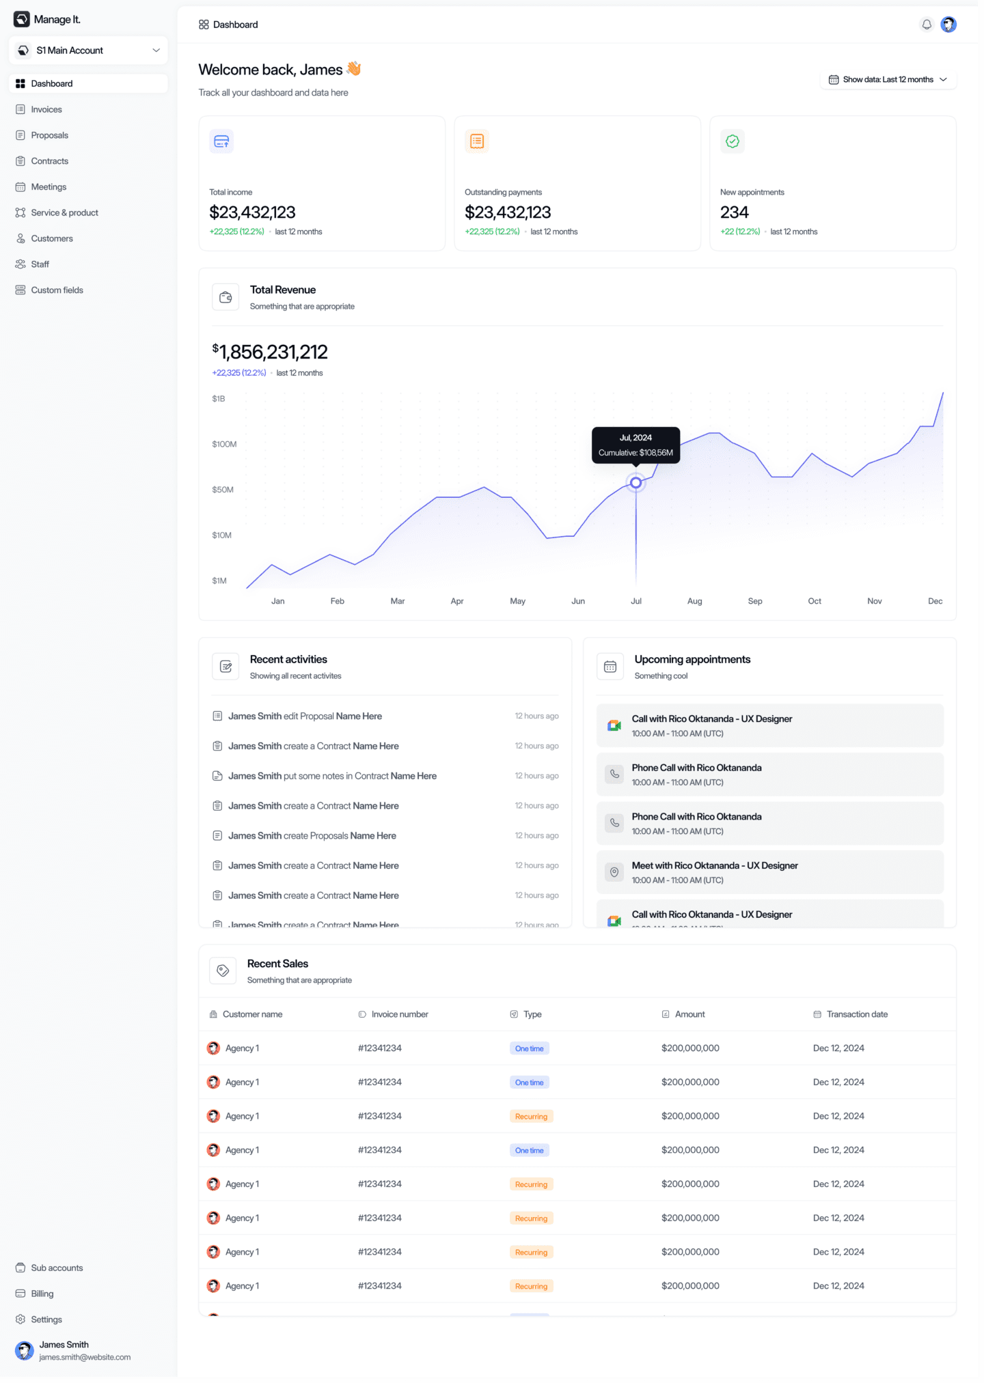Open the user avatar in top bar
This screenshot has width=984, height=1383.
(x=948, y=25)
